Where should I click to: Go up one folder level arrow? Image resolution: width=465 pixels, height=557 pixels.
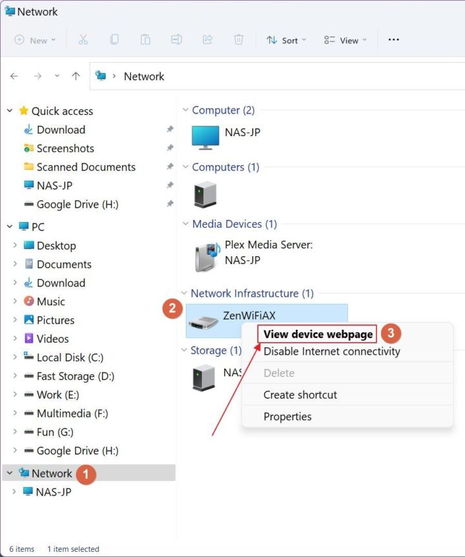[76, 76]
